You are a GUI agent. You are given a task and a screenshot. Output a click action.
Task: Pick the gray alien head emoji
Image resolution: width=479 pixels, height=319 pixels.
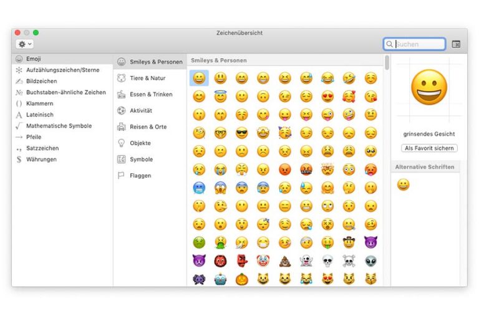(x=370, y=261)
